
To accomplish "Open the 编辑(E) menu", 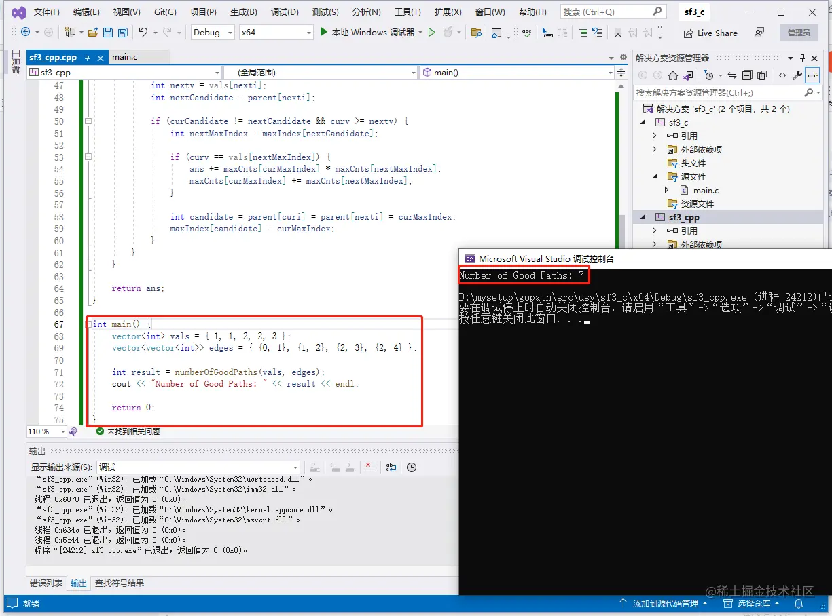I will click(86, 12).
